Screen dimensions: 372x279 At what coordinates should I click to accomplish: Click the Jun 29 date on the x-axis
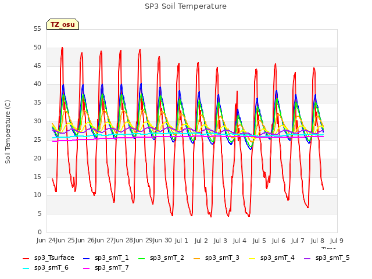[144, 241]
